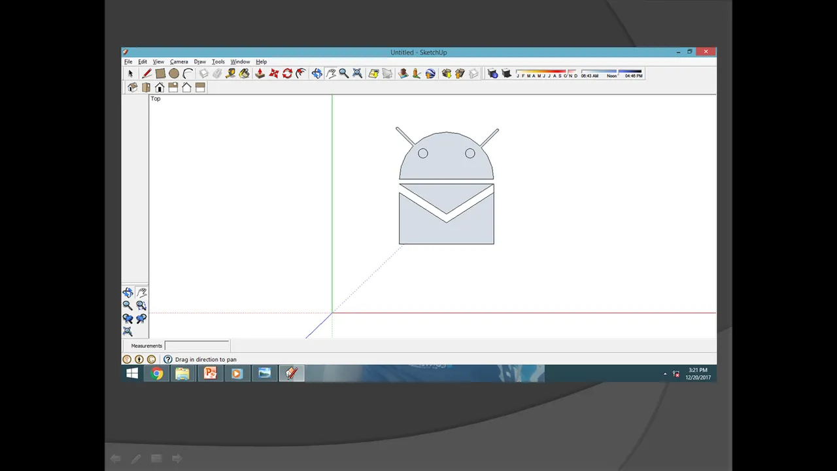This screenshot has height=471, width=837.
Task: Open the Tools menu
Action: pyautogui.click(x=218, y=61)
